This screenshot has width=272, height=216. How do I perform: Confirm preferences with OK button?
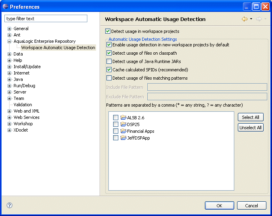click(220, 205)
